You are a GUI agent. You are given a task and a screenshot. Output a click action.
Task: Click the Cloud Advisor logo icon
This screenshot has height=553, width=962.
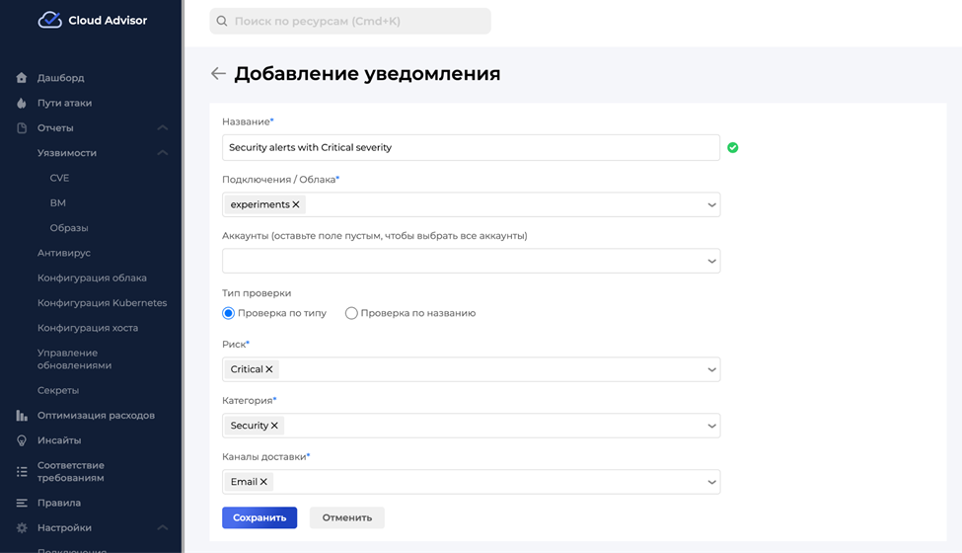point(49,20)
